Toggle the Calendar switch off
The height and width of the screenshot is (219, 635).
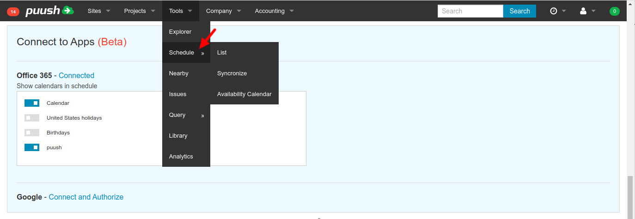(32, 103)
